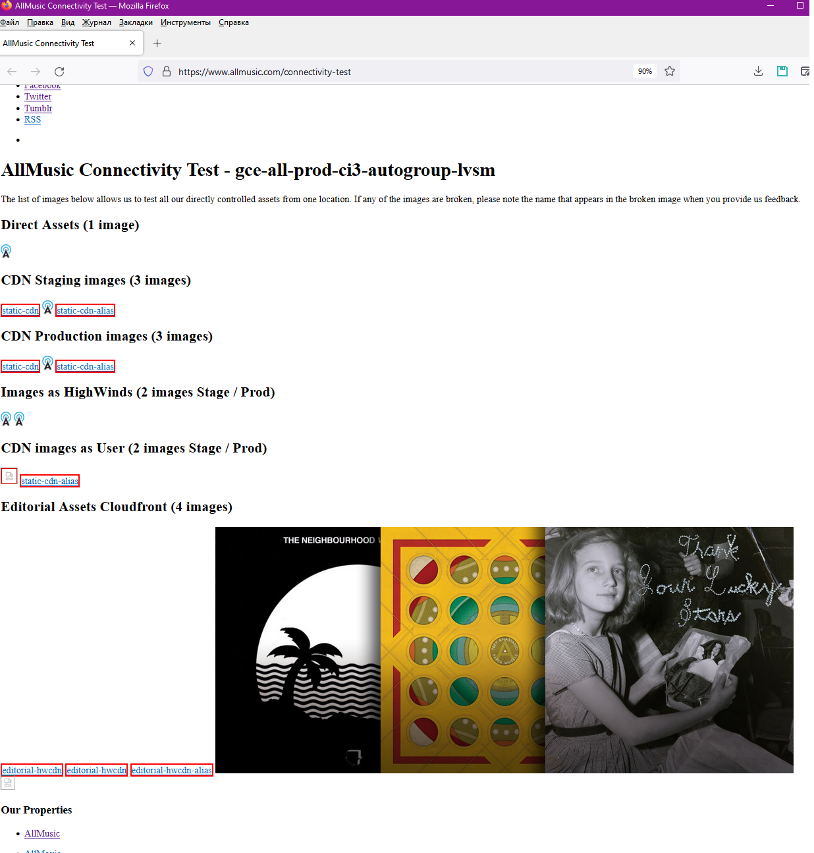Screen dimensions: 814x853
Task: Click the first HighWinds AllMusic logo image
Action: pyautogui.click(x=6, y=419)
